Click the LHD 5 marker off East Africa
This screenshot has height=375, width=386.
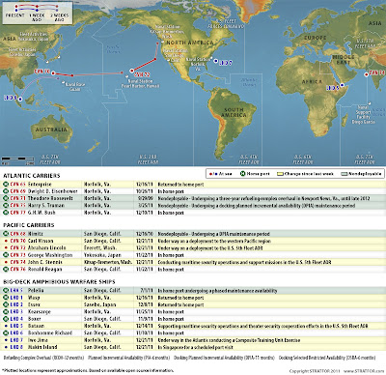click(x=343, y=85)
